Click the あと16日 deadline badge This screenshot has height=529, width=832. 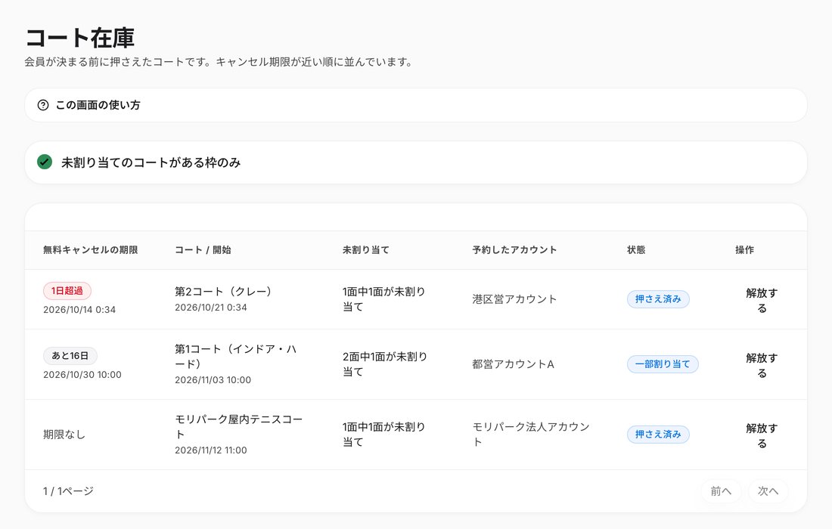(70, 356)
